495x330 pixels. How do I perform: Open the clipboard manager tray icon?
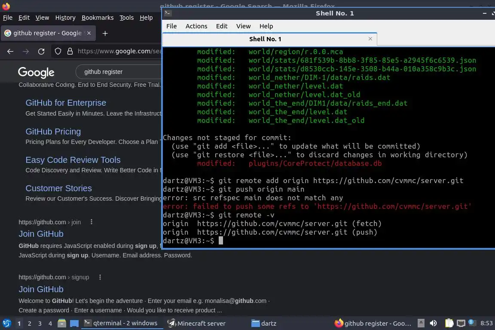click(449, 323)
